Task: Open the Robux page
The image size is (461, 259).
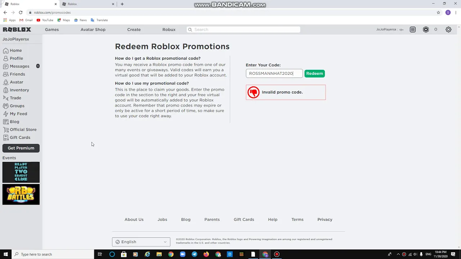Action: point(169,29)
